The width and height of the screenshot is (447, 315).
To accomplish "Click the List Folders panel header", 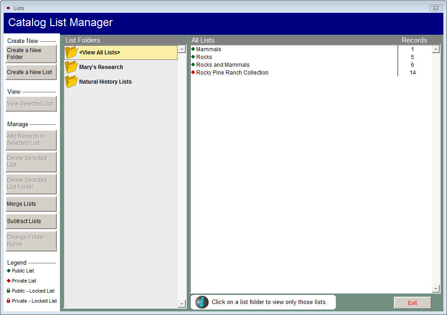I will click(x=83, y=40).
